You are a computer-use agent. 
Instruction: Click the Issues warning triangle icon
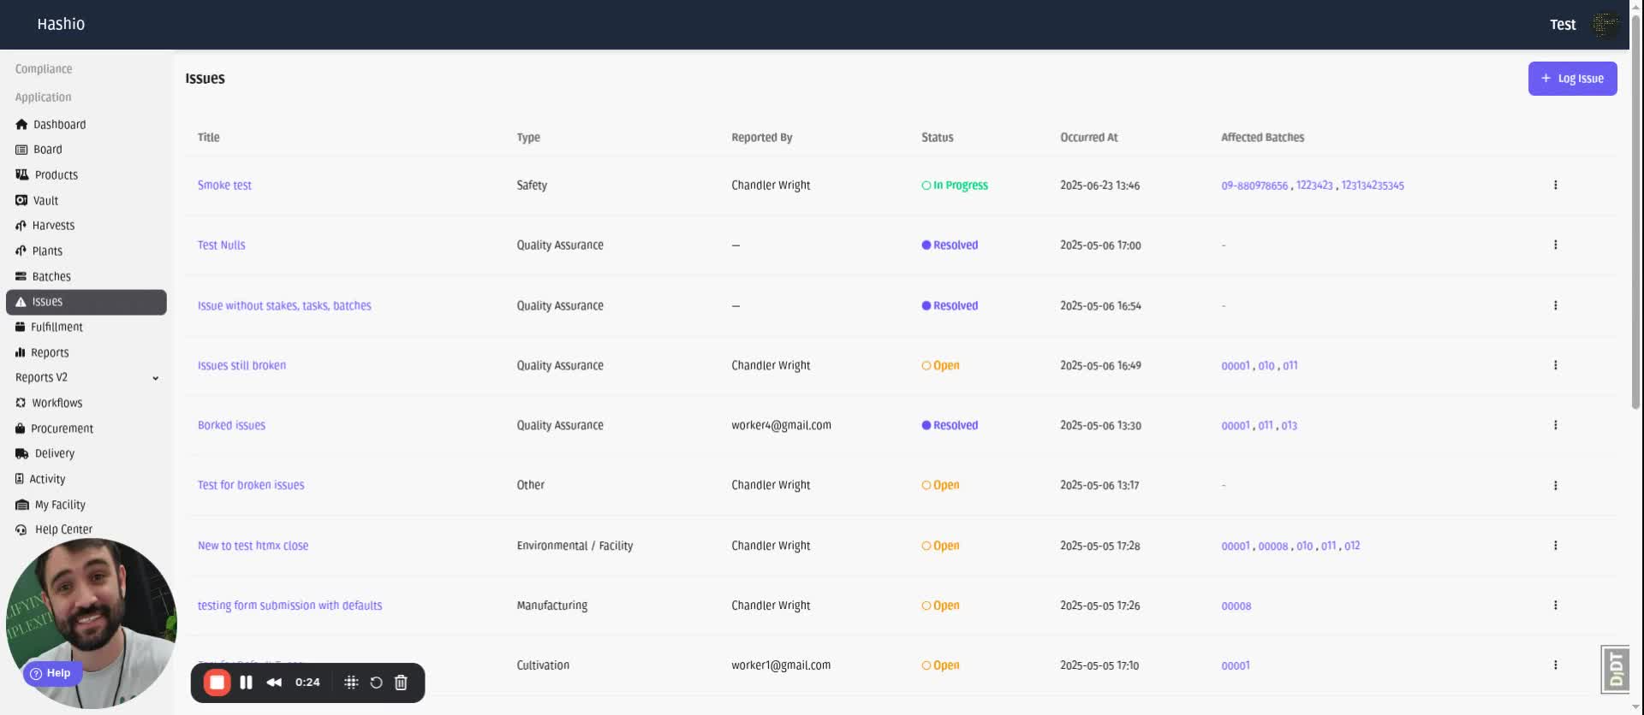tap(21, 302)
